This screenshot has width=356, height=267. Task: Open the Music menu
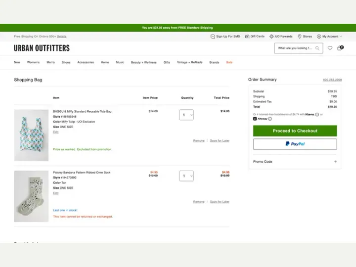pyautogui.click(x=120, y=62)
